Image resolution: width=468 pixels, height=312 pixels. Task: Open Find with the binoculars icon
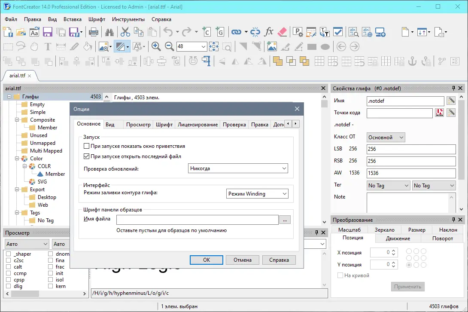pyautogui.click(x=109, y=32)
